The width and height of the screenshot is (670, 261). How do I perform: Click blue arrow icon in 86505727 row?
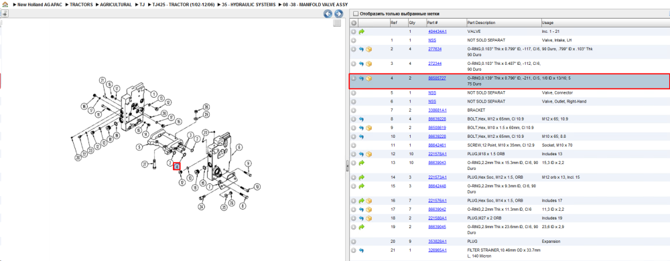click(x=362, y=78)
